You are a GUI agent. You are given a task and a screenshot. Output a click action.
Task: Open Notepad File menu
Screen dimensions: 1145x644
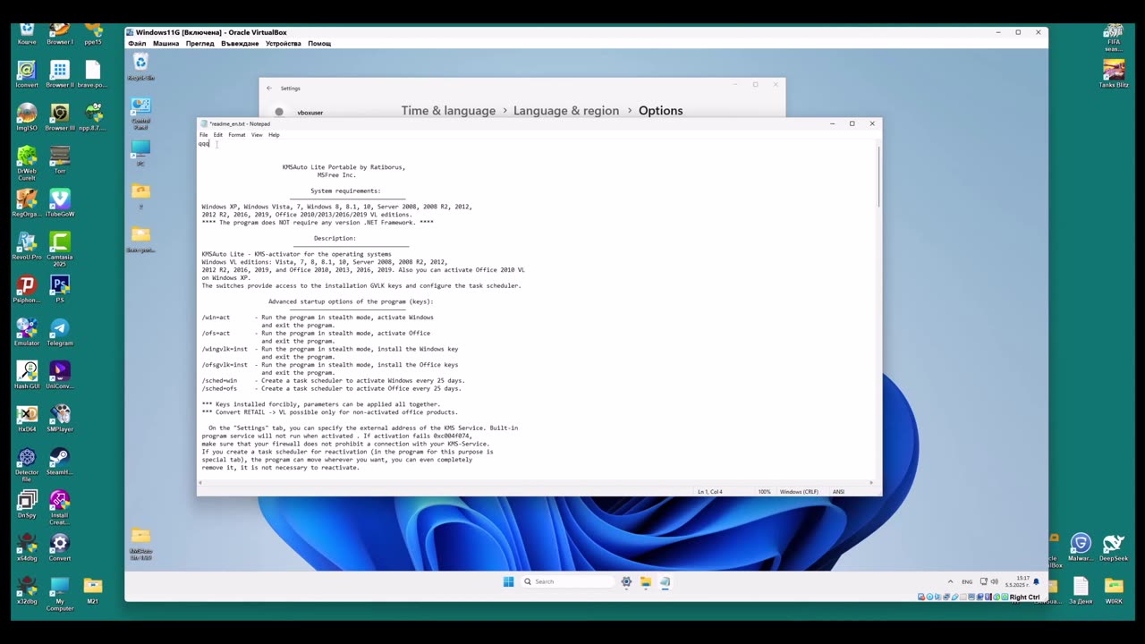(x=203, y=135)
